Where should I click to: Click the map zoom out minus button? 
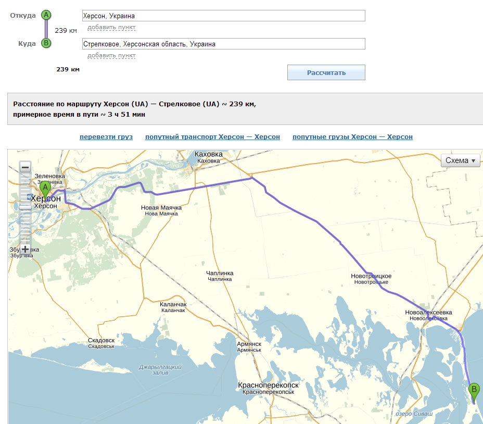tap(26, 167)
